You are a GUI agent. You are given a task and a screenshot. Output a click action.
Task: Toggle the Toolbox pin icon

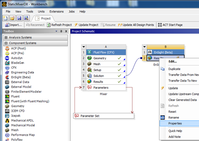(x=61, y=31)
